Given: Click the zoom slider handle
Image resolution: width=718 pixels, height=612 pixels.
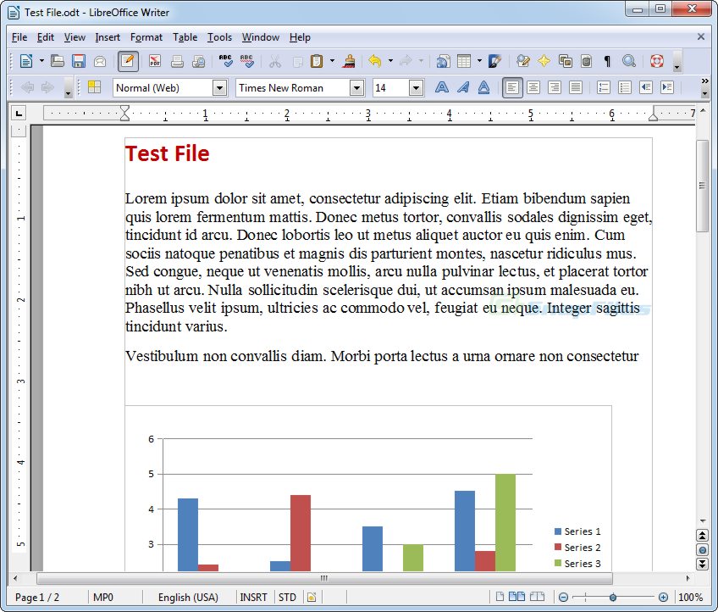Looking at the screenshot, I should (612, 598).
